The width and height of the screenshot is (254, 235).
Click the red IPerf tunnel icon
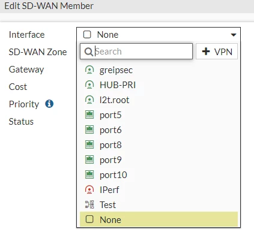point(89,190)
